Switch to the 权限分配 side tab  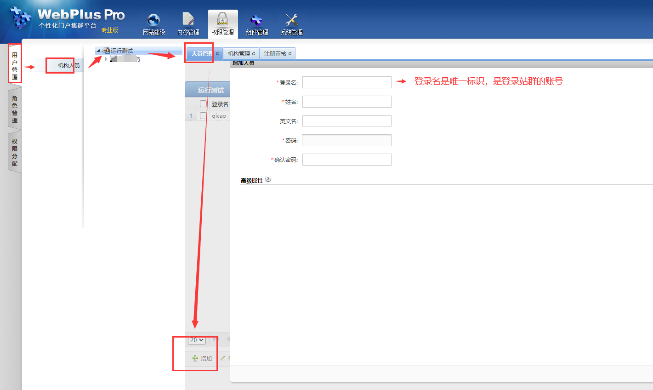tap(15, 152)
